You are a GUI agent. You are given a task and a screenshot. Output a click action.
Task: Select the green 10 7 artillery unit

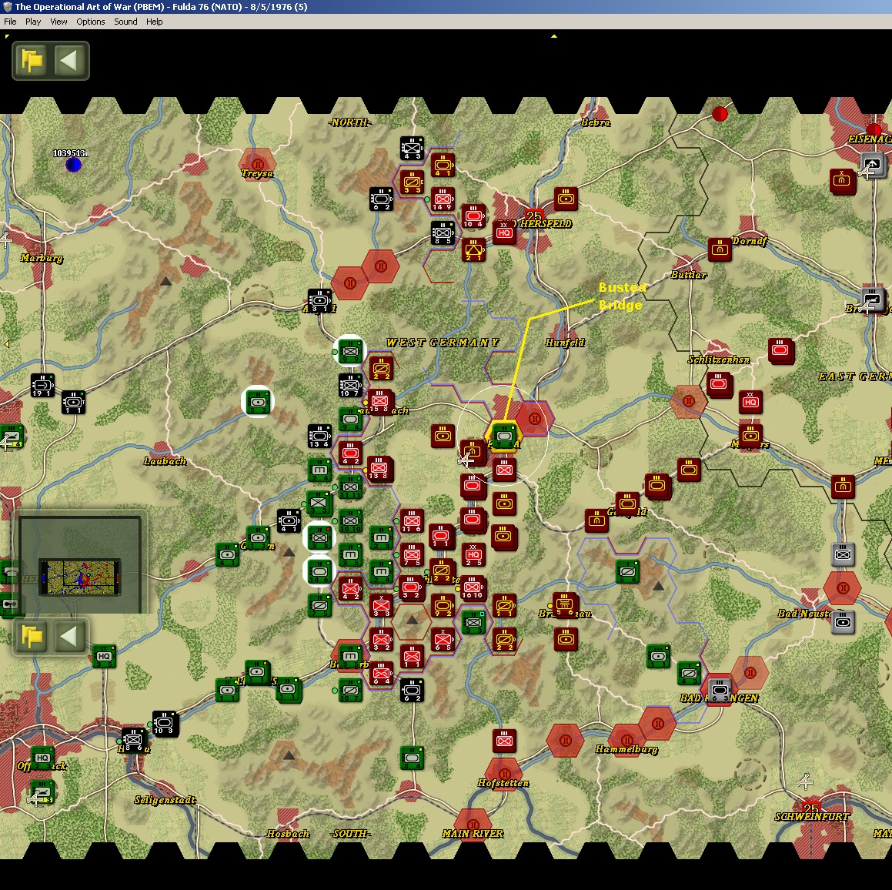point(350,690)
